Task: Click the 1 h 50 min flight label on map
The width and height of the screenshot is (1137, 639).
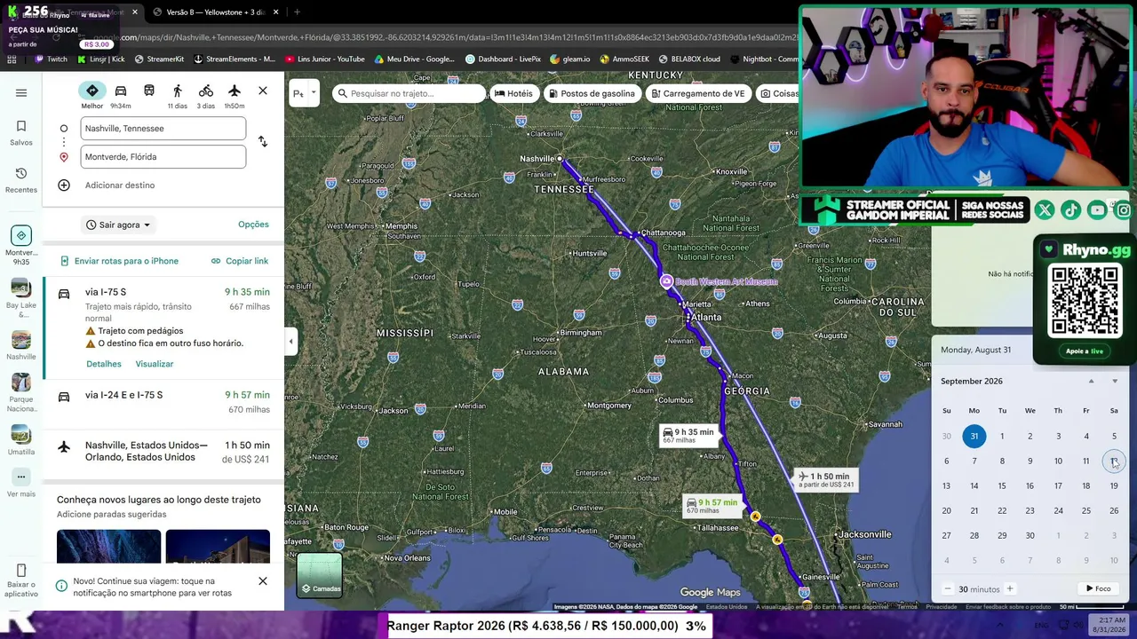Action: [x=825, y=479]
